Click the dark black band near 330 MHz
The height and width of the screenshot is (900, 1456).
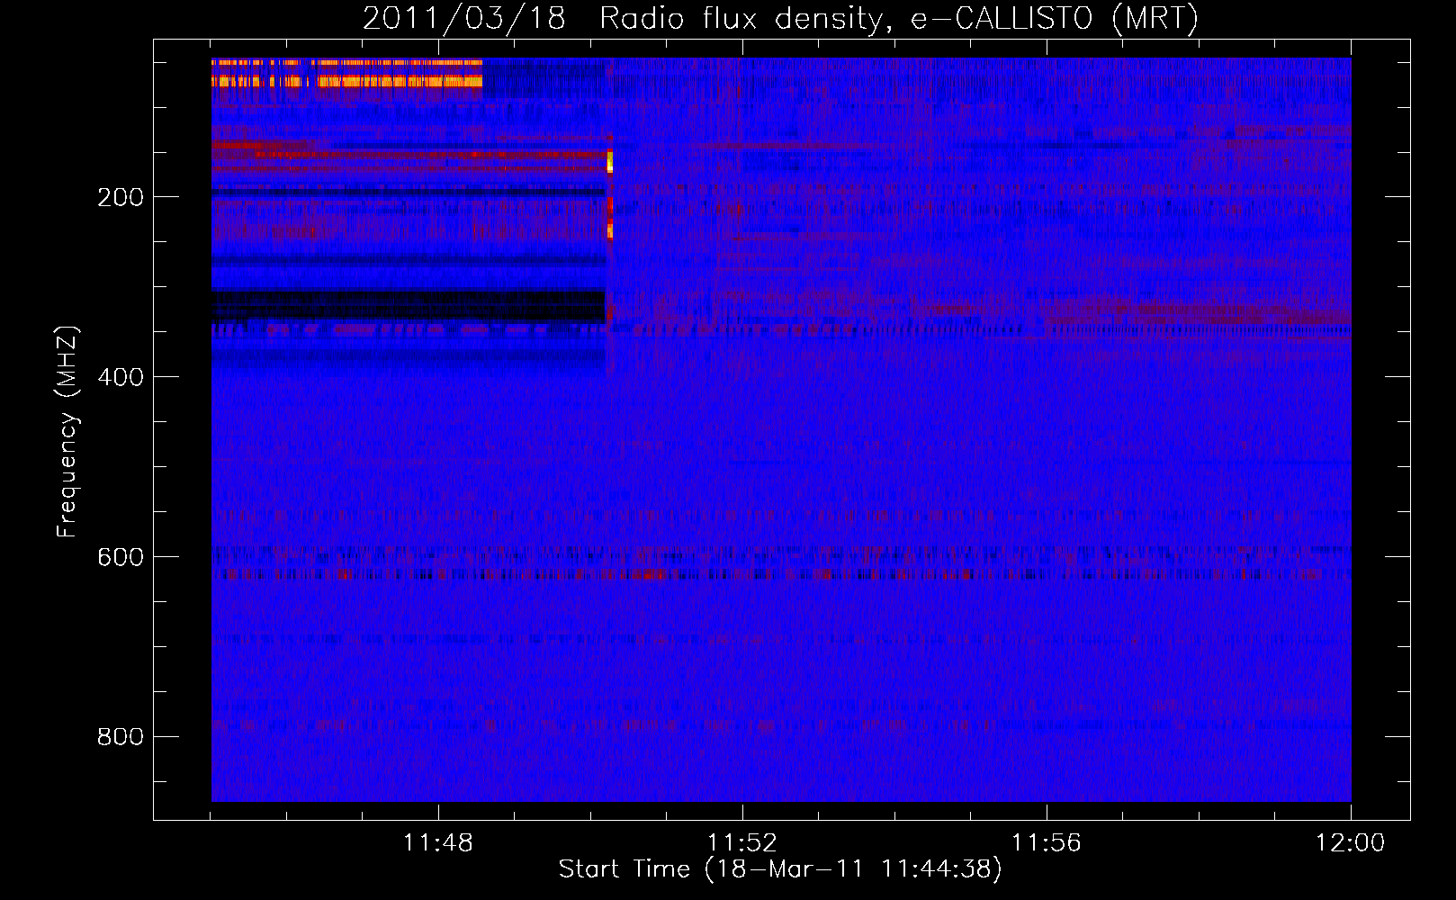pos(409,306)
